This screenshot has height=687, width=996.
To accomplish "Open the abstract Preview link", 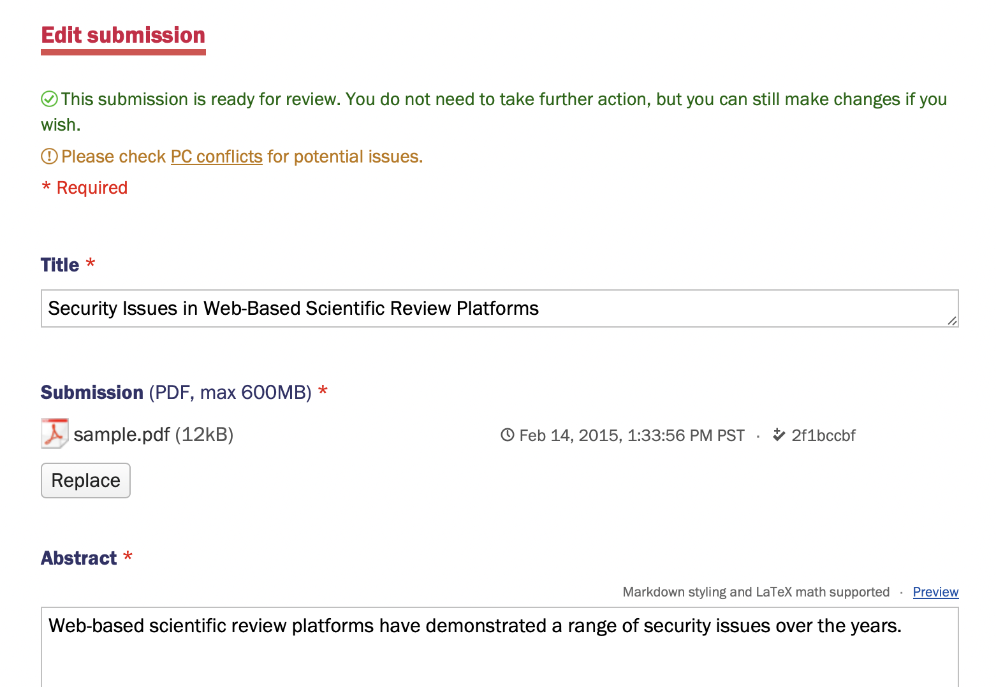I will [935, 591].
